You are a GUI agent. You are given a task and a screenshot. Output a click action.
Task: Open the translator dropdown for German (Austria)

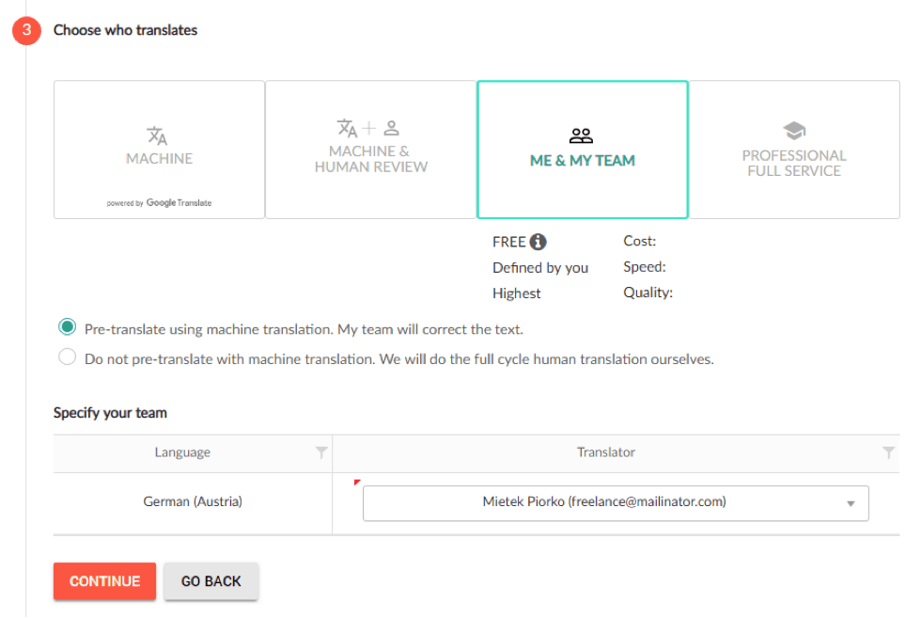(616, 502)
